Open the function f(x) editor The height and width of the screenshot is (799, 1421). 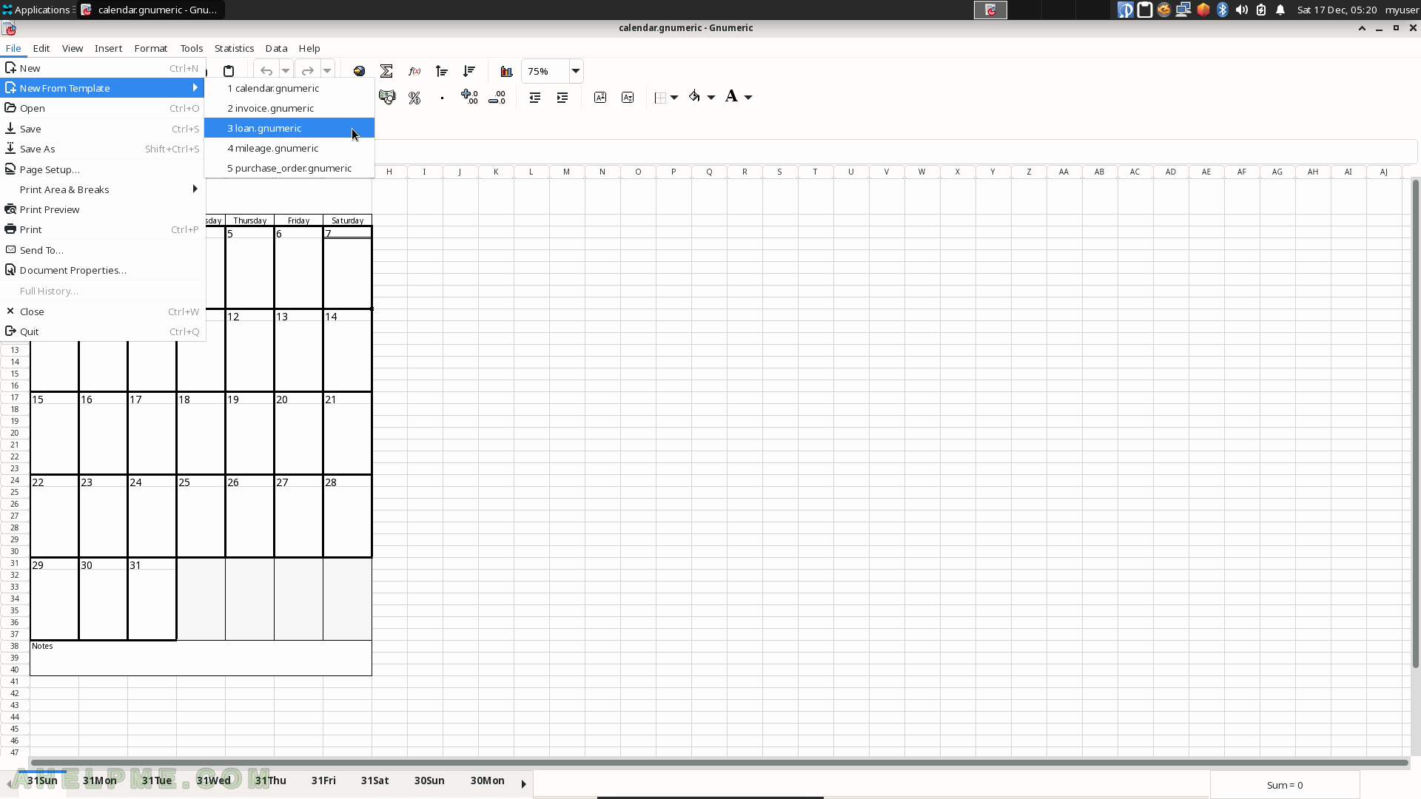[x=414, y=71]
